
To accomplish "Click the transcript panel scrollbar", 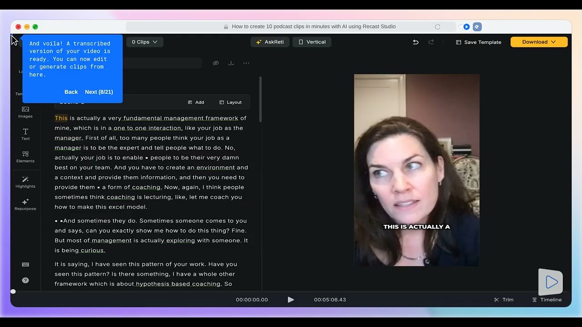I will tap(261, 99).
